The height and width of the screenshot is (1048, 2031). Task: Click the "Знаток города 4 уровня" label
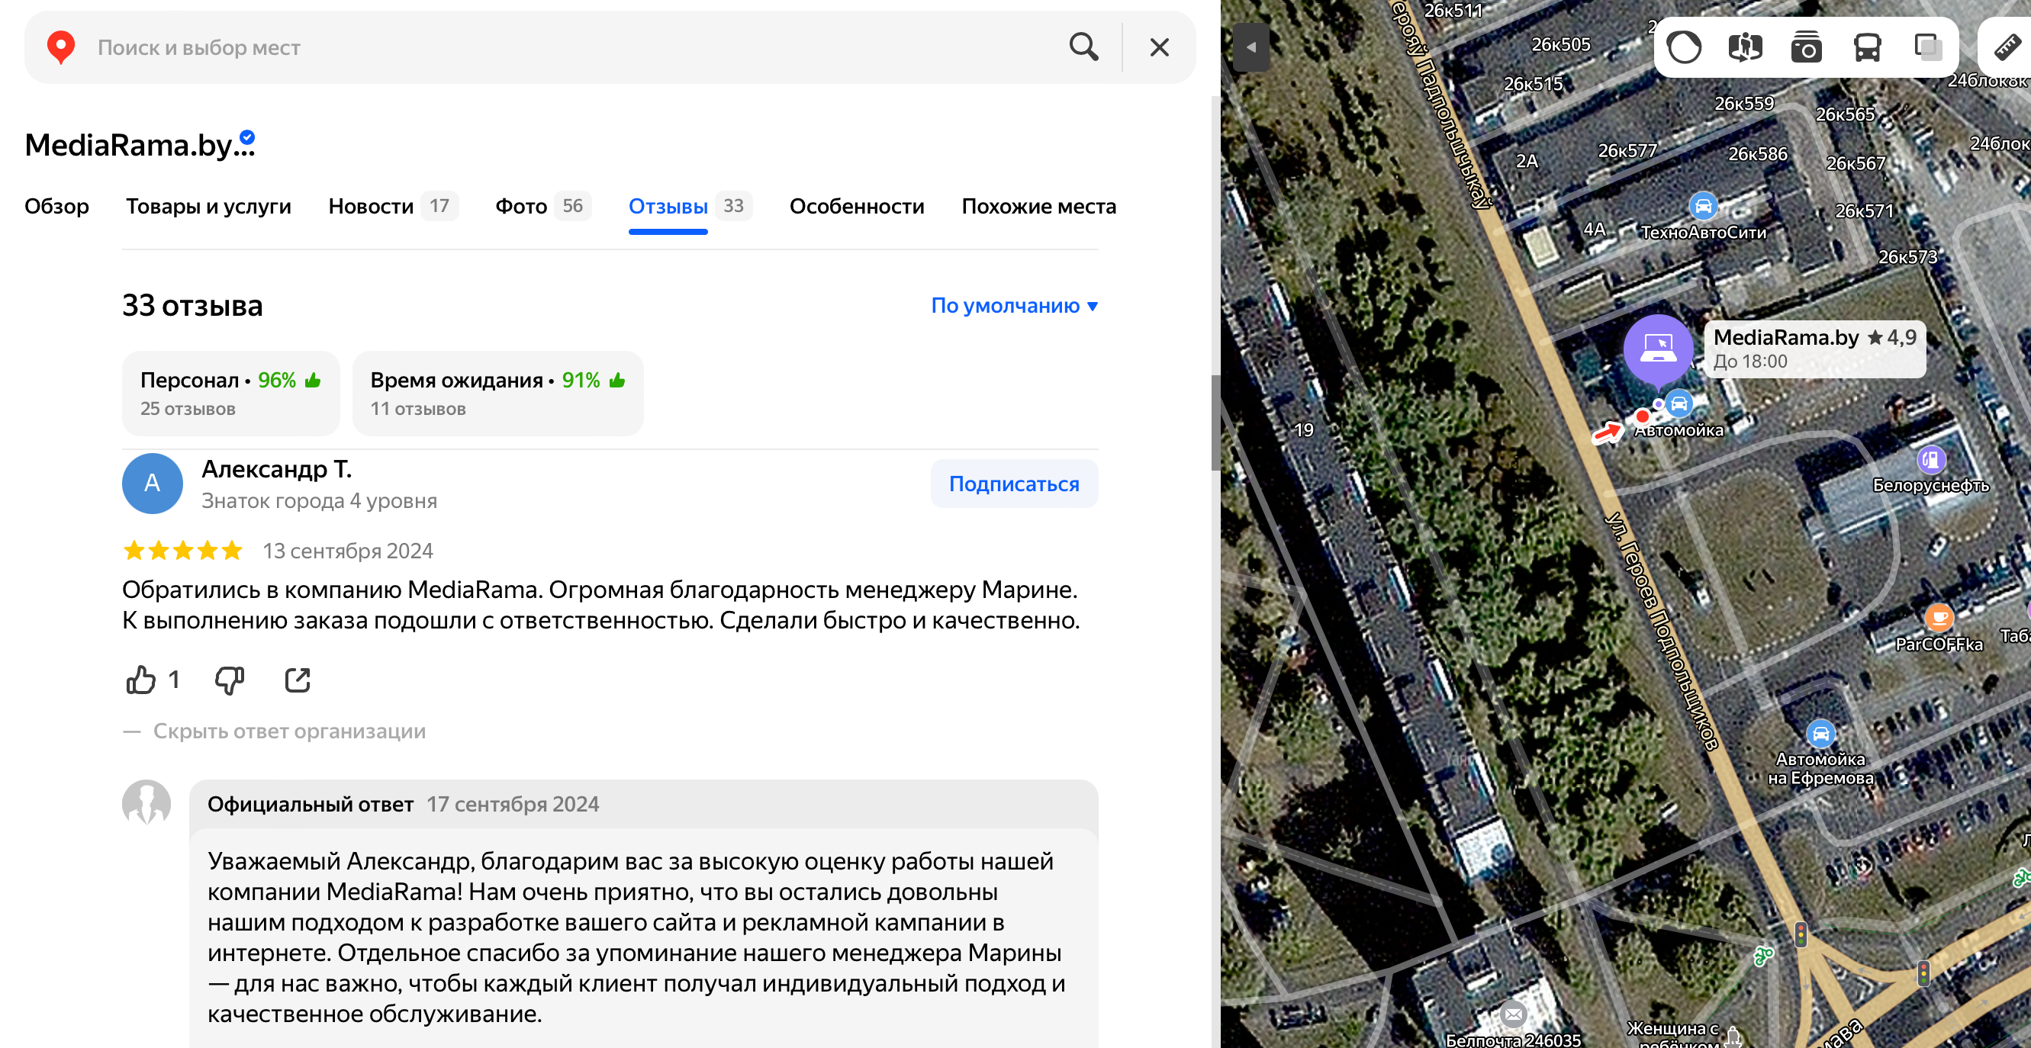point(320,501)
